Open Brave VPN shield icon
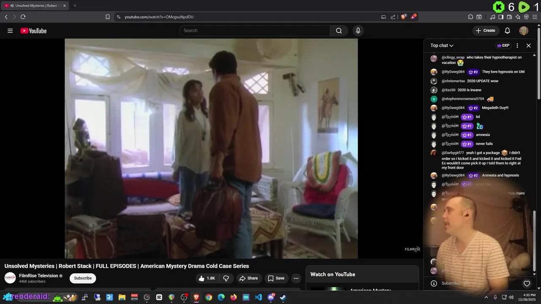 tap(526, 17)
